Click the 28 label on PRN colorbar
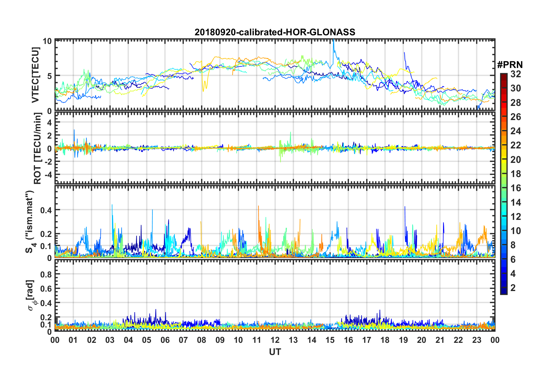The width and height of the screenshot is (550, 368). click(x=516, y=103)
